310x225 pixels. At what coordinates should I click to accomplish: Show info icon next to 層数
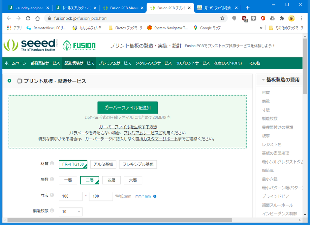52,179
